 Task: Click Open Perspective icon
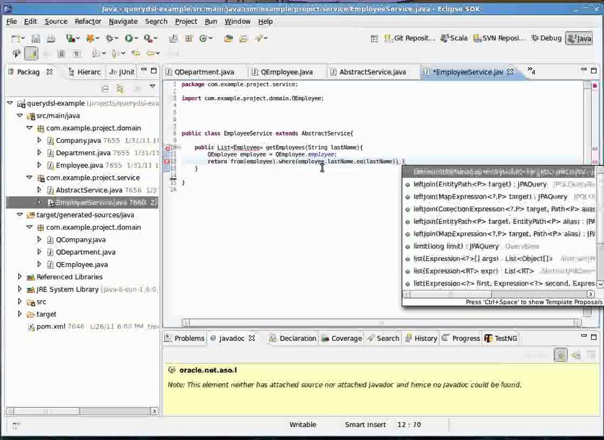click(x=374, y=38)
